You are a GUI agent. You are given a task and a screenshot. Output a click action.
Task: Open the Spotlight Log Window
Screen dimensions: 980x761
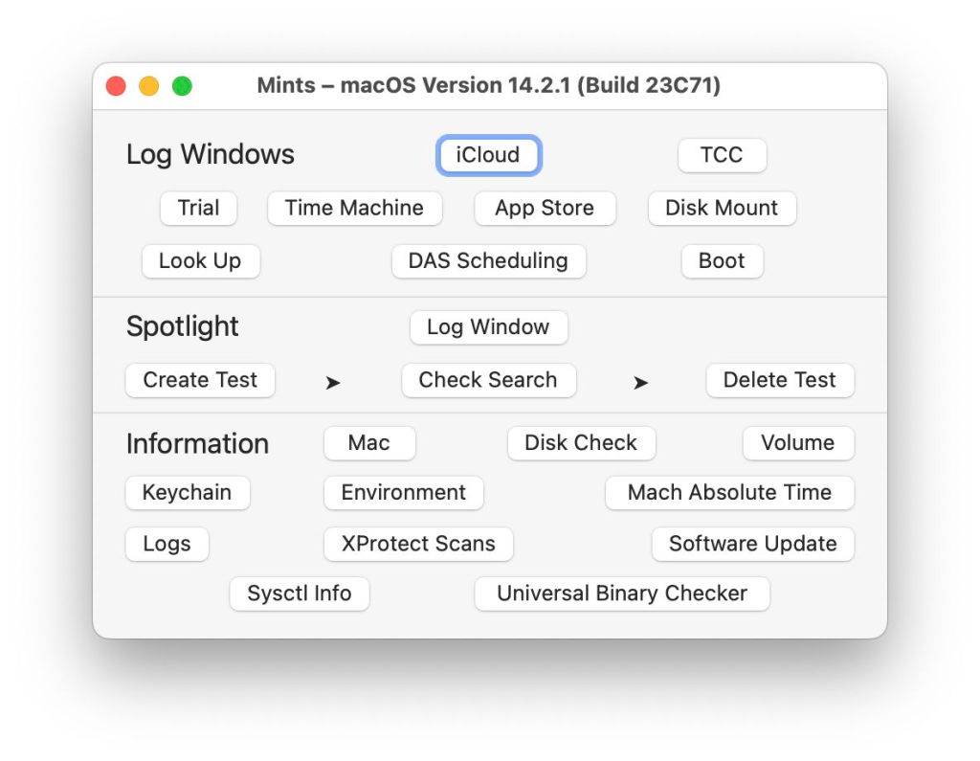pos(488,326)
